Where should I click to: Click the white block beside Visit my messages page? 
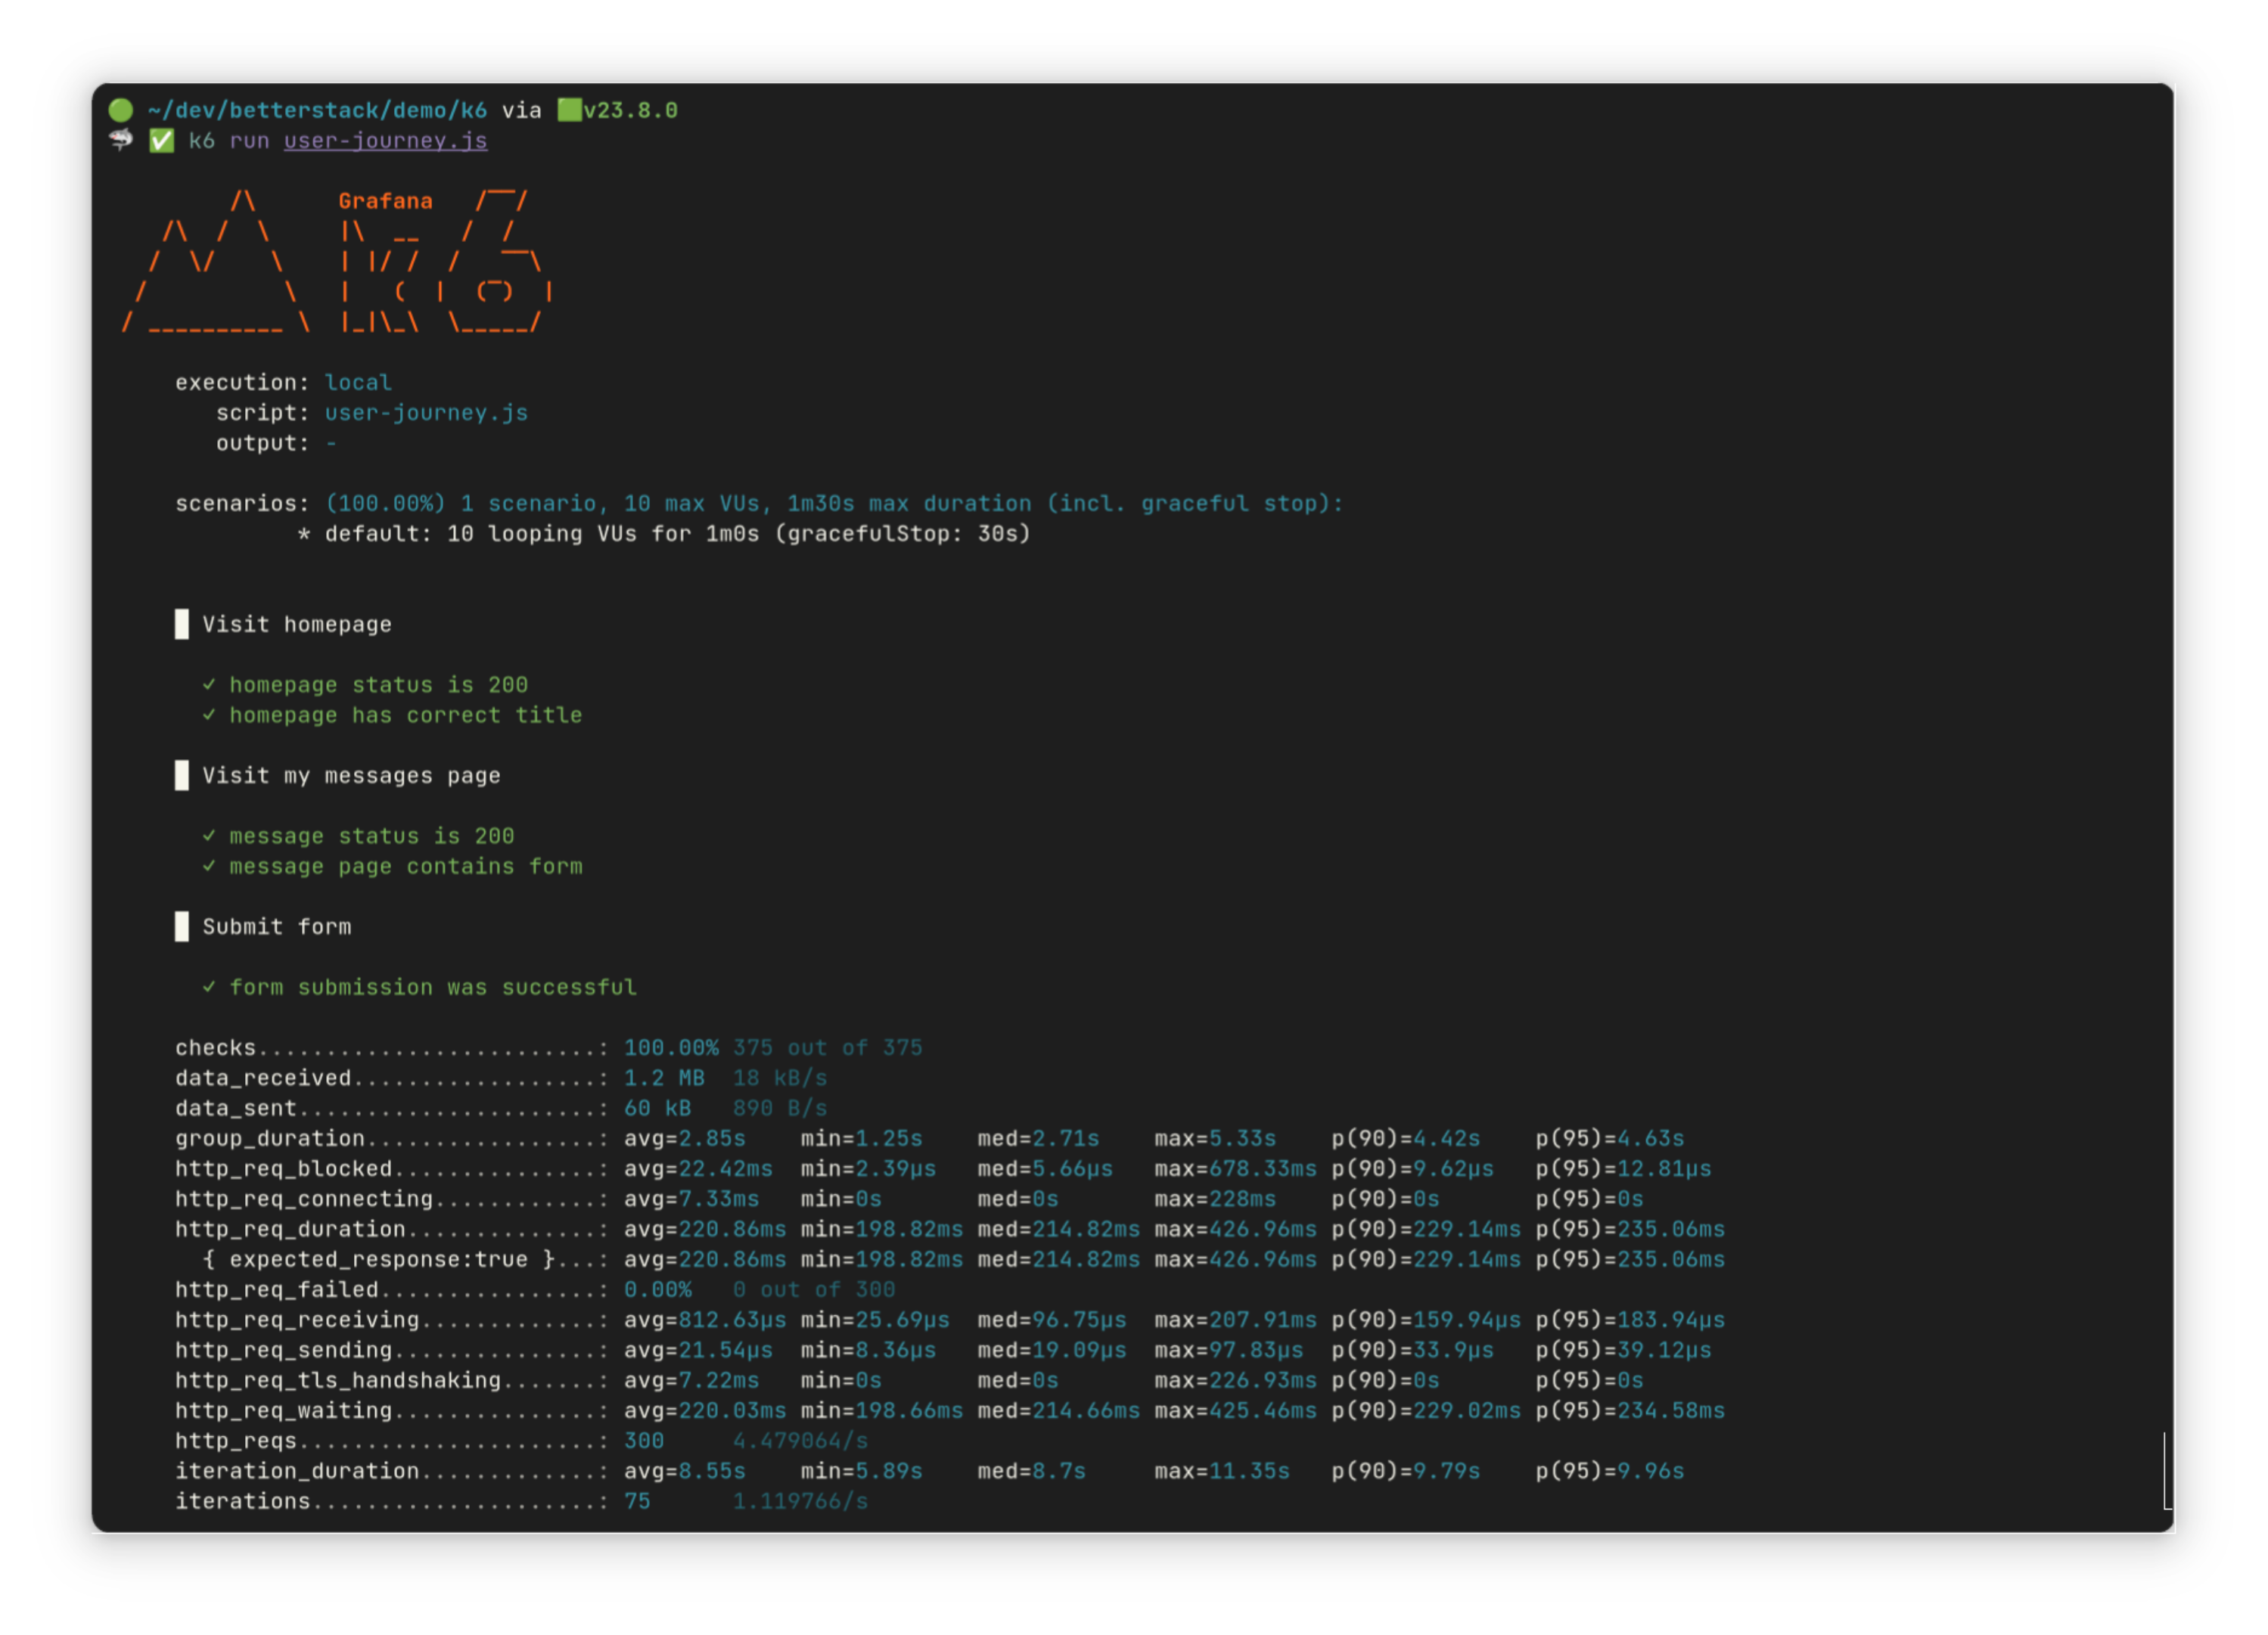click(181, 775)
